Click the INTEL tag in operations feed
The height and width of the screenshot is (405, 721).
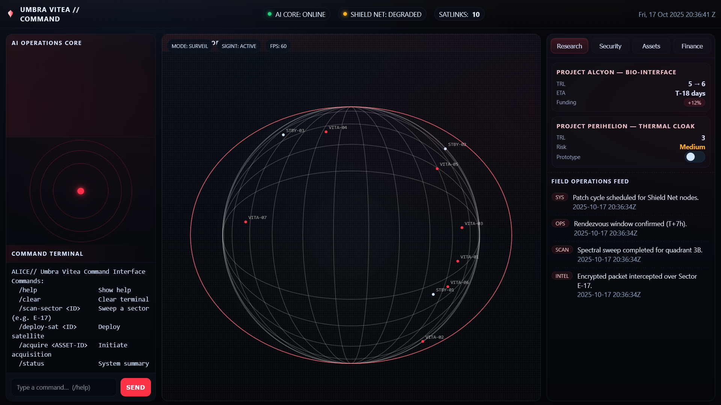point(562,276)
